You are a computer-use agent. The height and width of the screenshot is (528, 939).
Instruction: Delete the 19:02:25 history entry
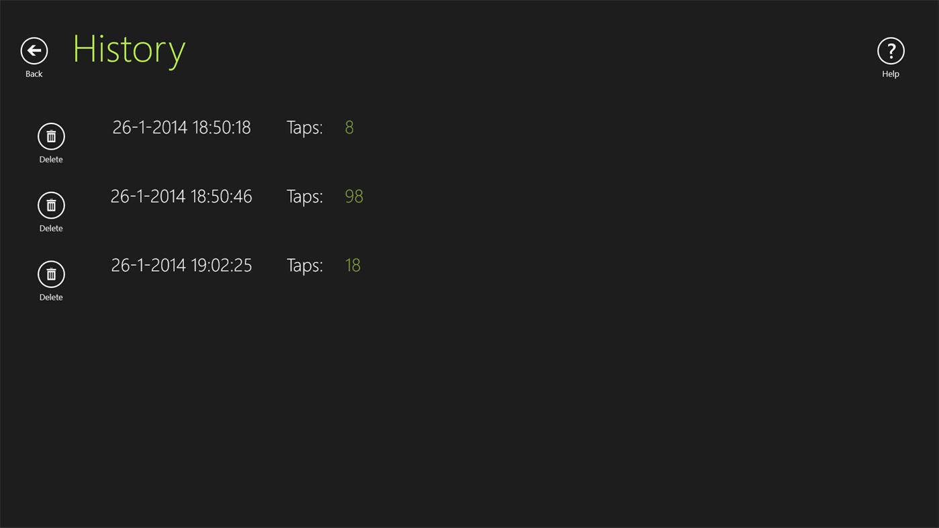pyautogui.click(x=51, y=274)
